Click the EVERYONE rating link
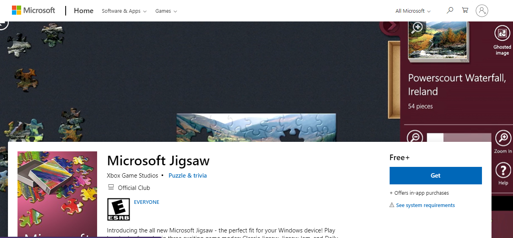513x238 pixels. point(146,202)
